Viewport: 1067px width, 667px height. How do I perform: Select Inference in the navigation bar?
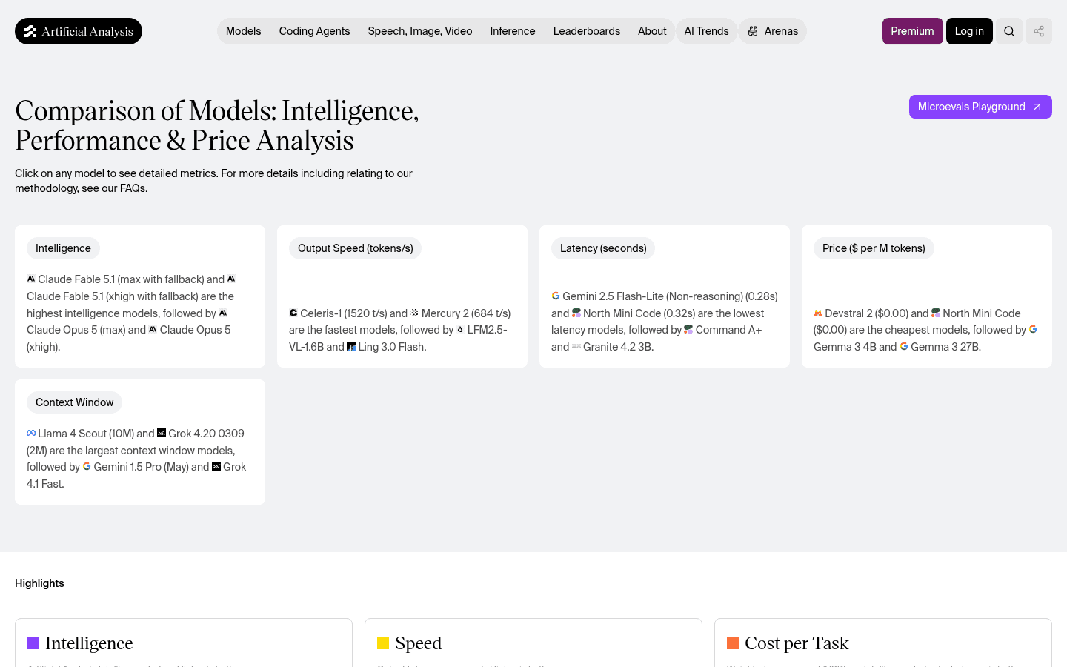tap(513, 31)
